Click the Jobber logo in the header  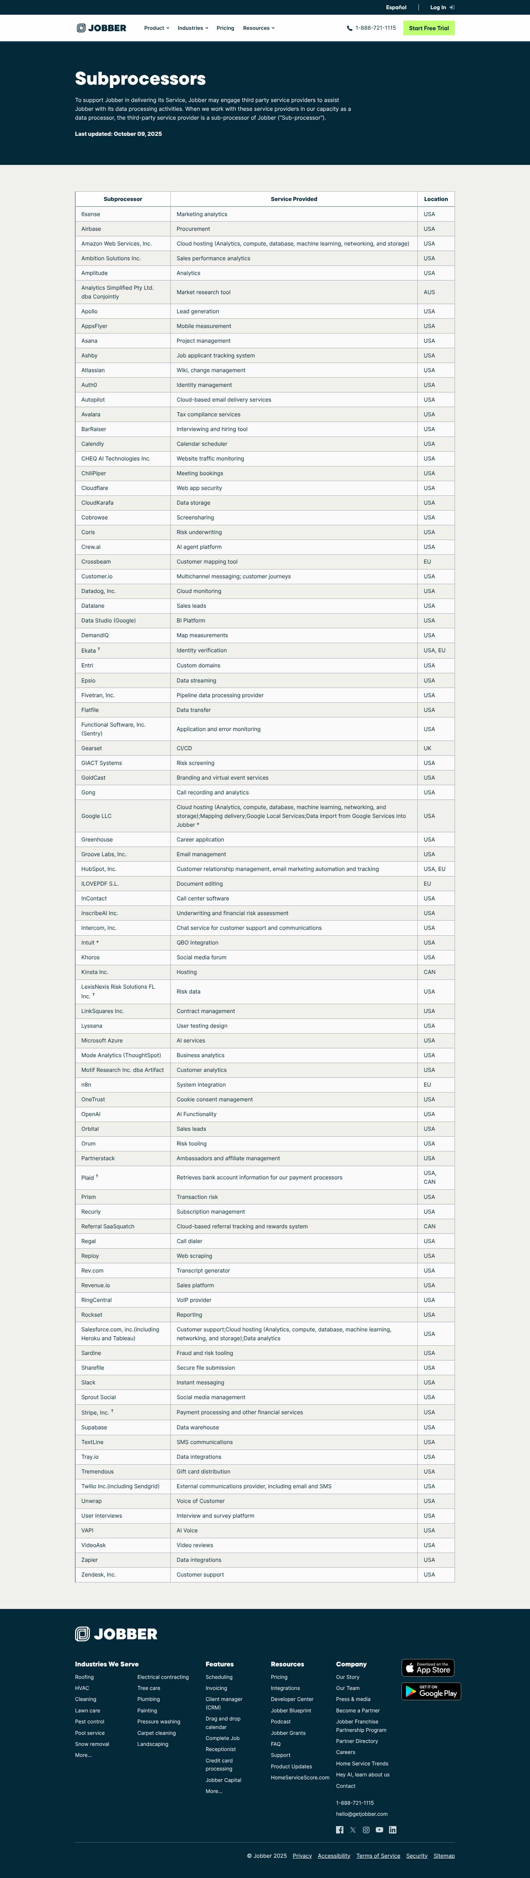(101, 28)
